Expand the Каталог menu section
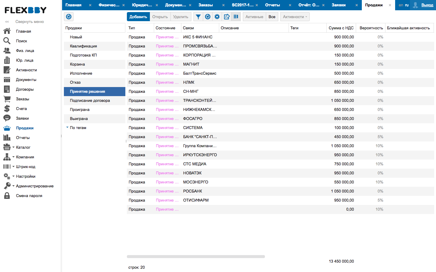Screen dimensions: 436x272 click(x=13, y=147)
